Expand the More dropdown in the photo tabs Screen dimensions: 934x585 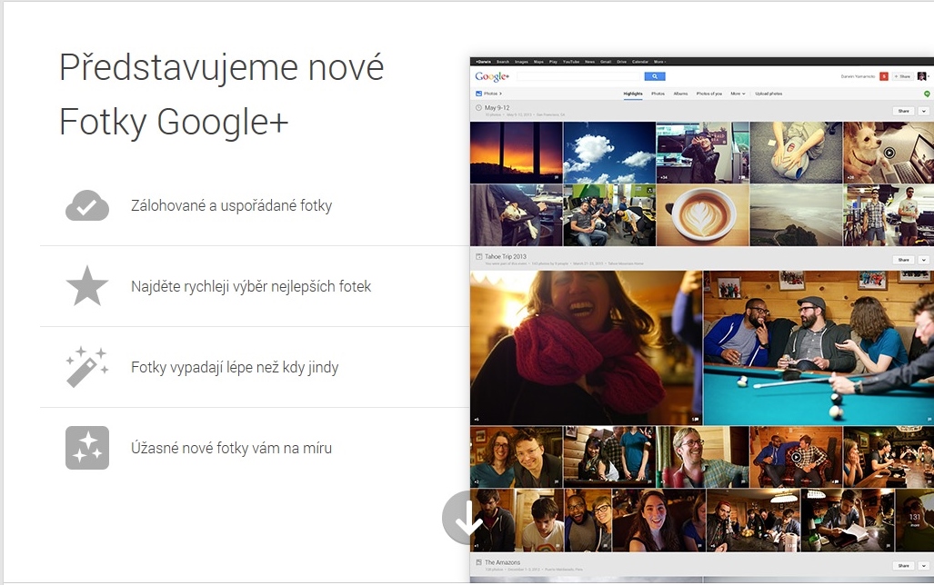pyautogui.click(x=738, y=94)
